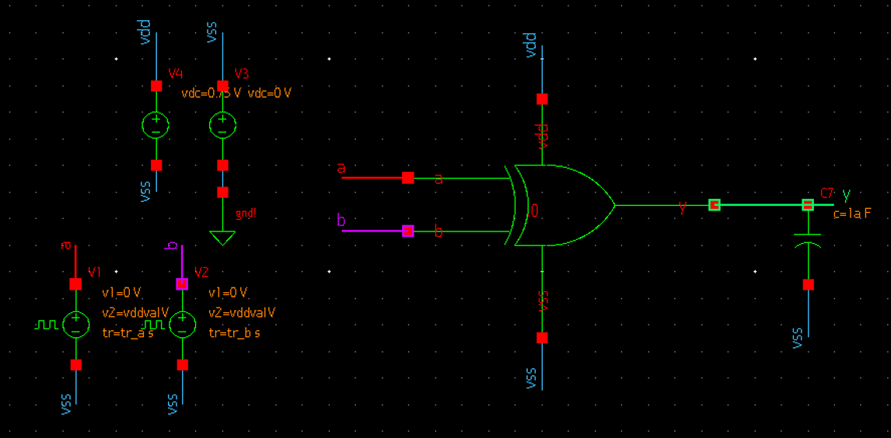Select the XOR gate vss terminal square
Viewport: 891px width, 438px height.
(542, 338)
